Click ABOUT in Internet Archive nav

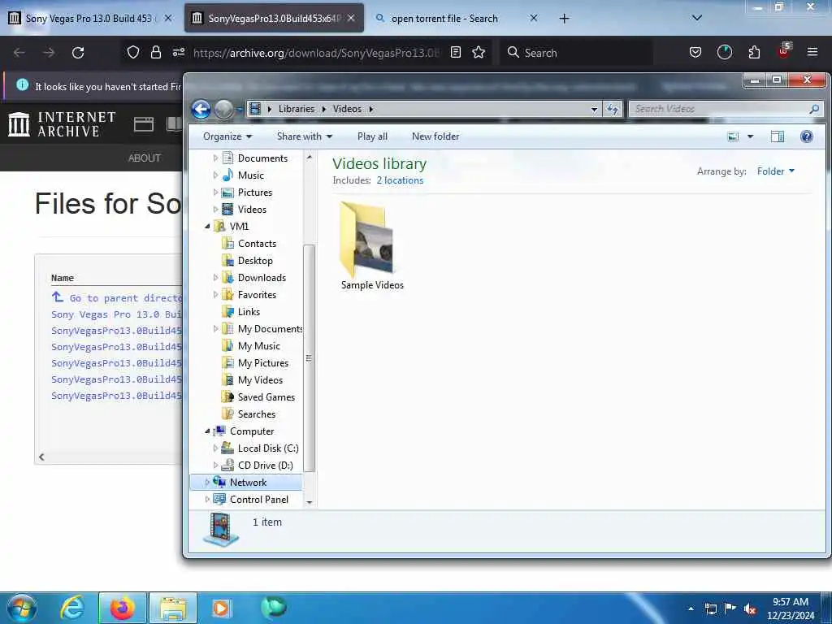[x=144, y=158]
